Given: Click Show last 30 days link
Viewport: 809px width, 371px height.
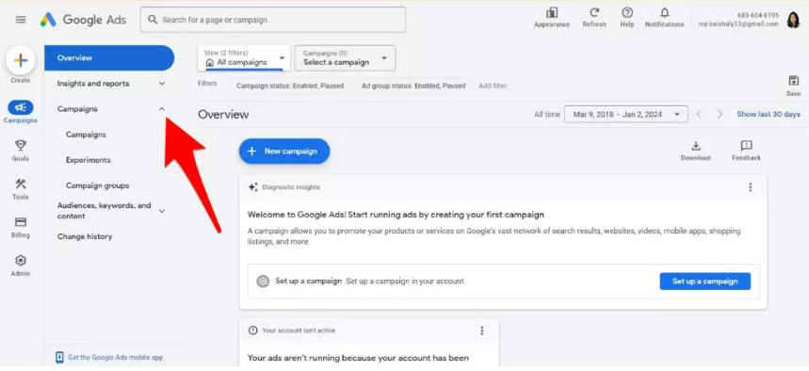Looking at the screenshot, I should 769,115.
